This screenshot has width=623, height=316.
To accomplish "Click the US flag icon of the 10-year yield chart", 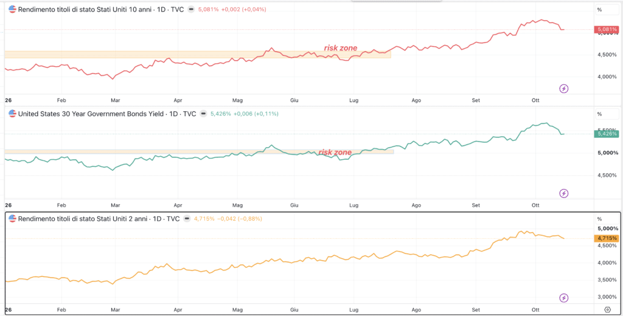I will [12, 9].
